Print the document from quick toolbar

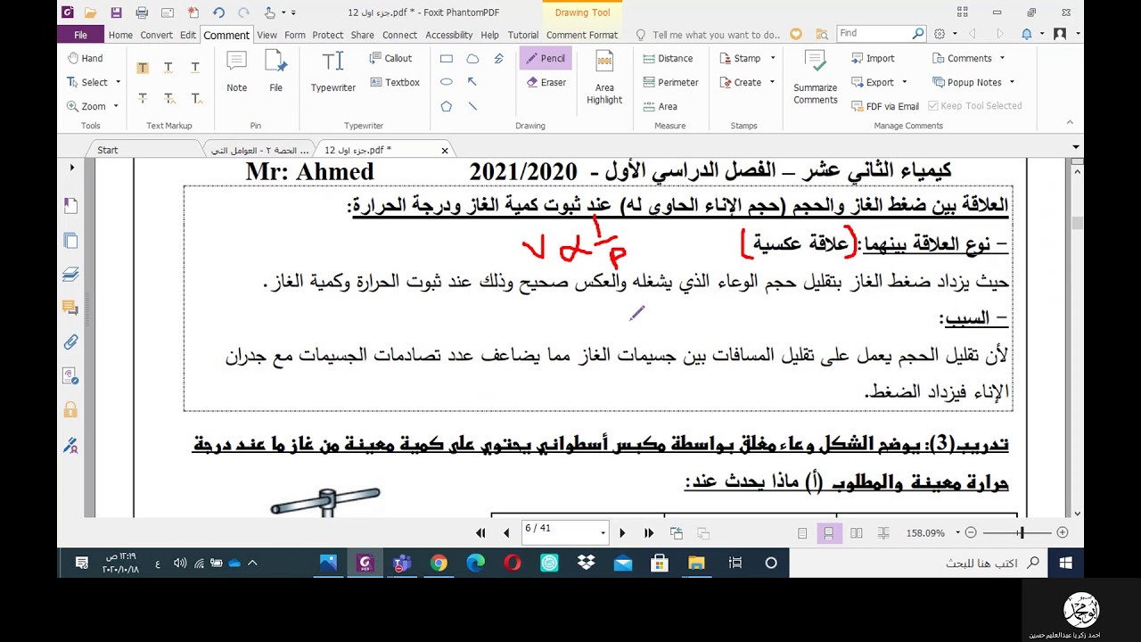coord(142,12)
